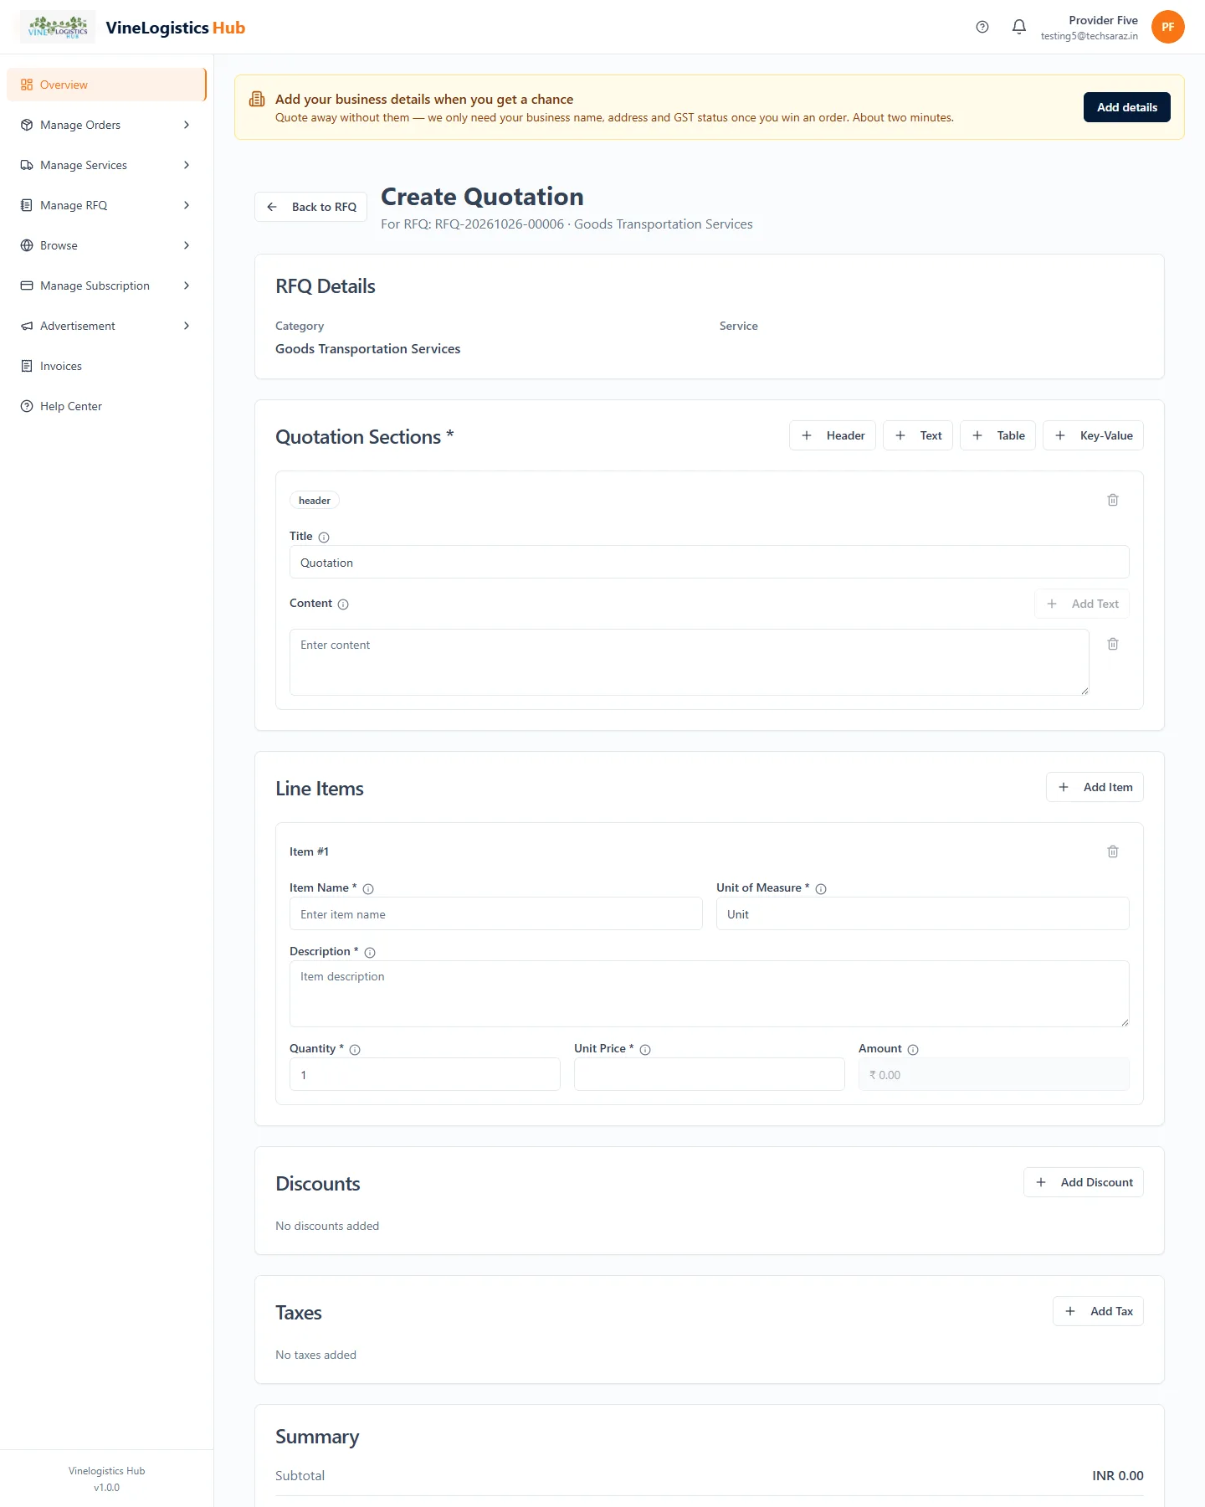The width and height of the screenshot is (1205, 1507).
Task: Open Help Center menu item
Action: (x=106, y=406)
